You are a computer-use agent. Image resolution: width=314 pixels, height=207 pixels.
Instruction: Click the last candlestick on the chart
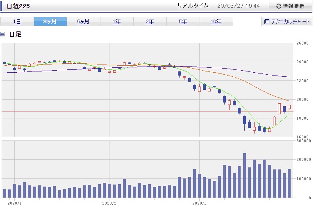[289, 107]
